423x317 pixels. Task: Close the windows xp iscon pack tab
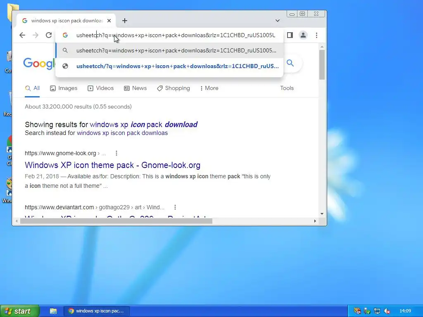tap(109, 21)
